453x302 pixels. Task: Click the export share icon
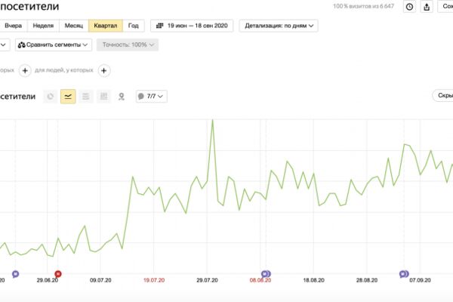[x=427, y=7]
